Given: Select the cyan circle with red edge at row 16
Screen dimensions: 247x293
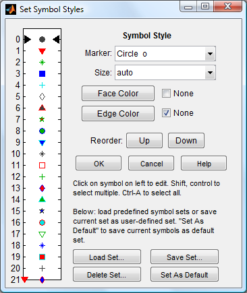Looking at the screenshot, I should 42,222.
